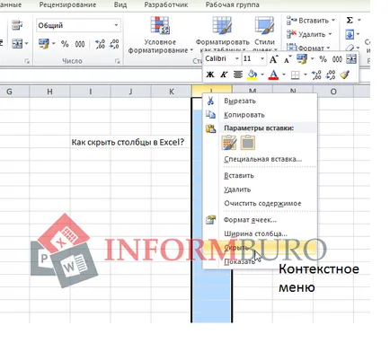Click the format painter brush in mini toolbar
Image resolution: width=390 pixels, height=352 pixels.
(345, 75)
